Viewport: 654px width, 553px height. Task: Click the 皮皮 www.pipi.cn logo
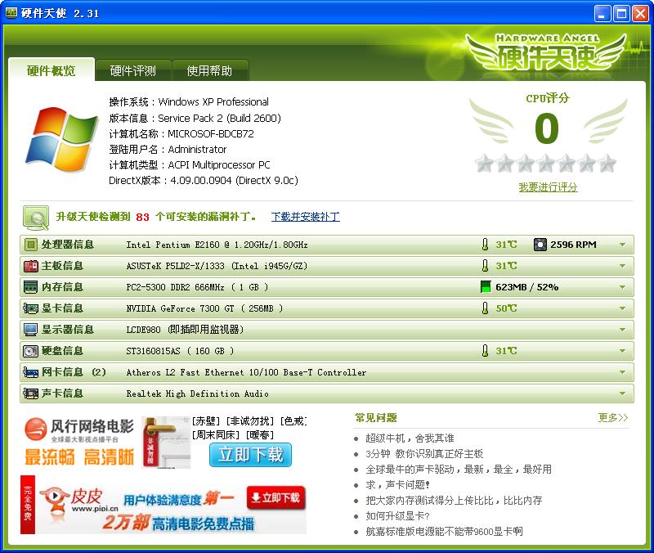[79, 500]
